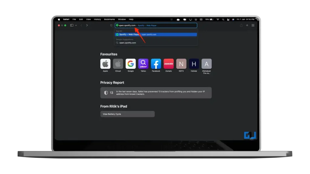Viewport: 310px width, 174px height.
Task: Open the Yahoo favourite shortcut
Action: (143, 64)
